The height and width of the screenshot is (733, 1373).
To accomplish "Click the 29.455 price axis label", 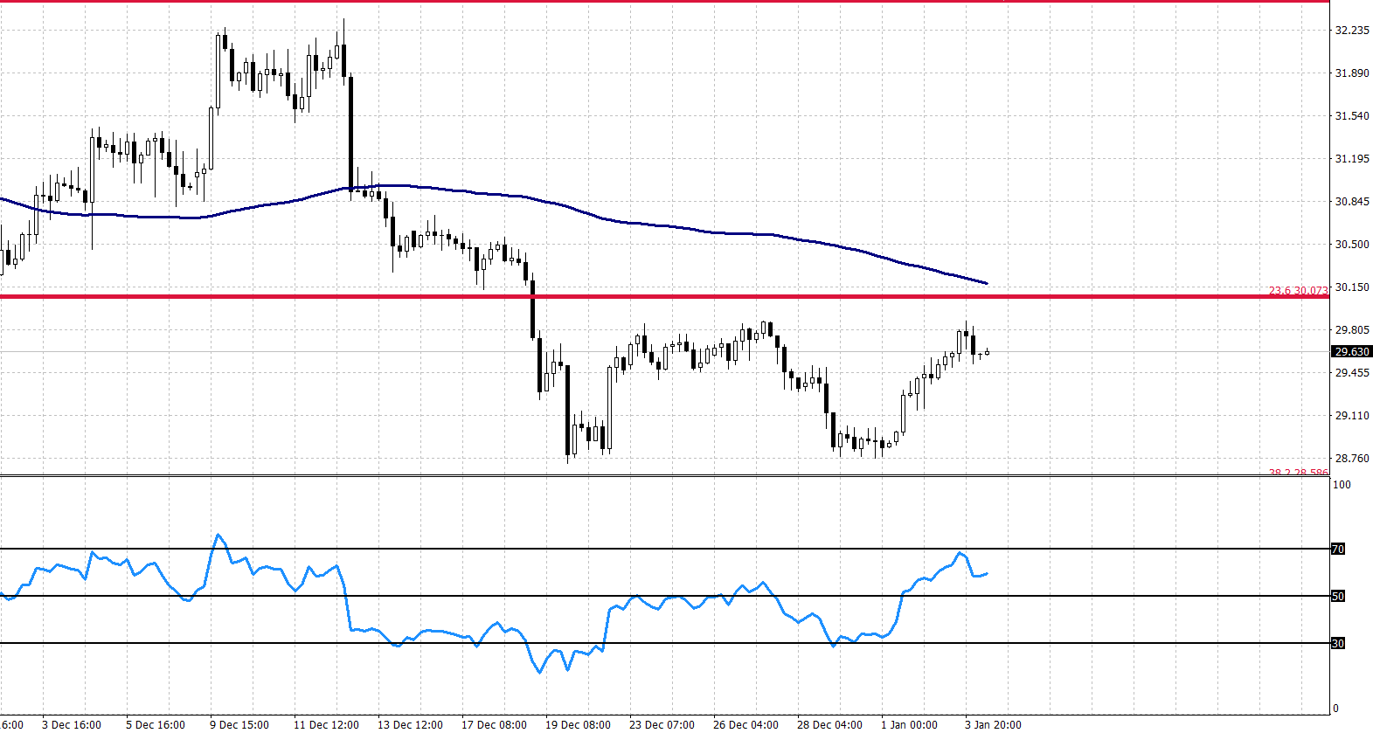I will pyautogui.click(x=1351, y=372).
